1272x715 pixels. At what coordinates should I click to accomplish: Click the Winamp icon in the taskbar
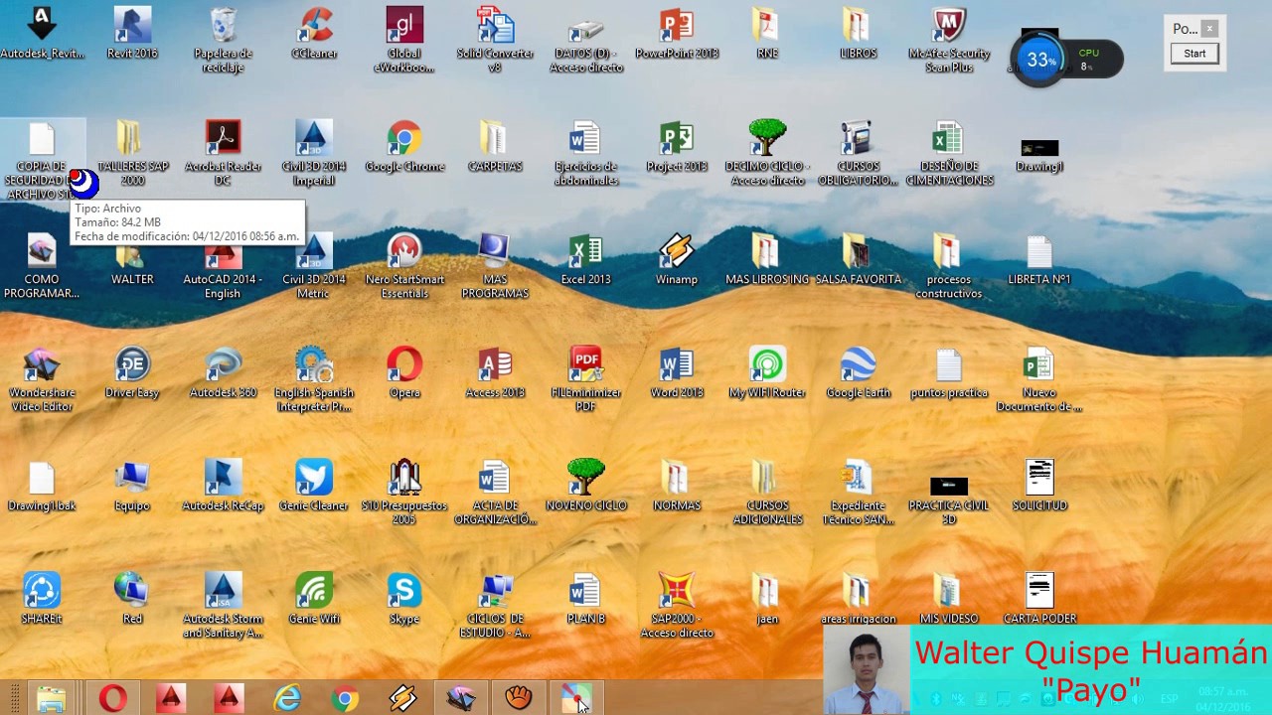pyautogui.click(x=402, y=698)
